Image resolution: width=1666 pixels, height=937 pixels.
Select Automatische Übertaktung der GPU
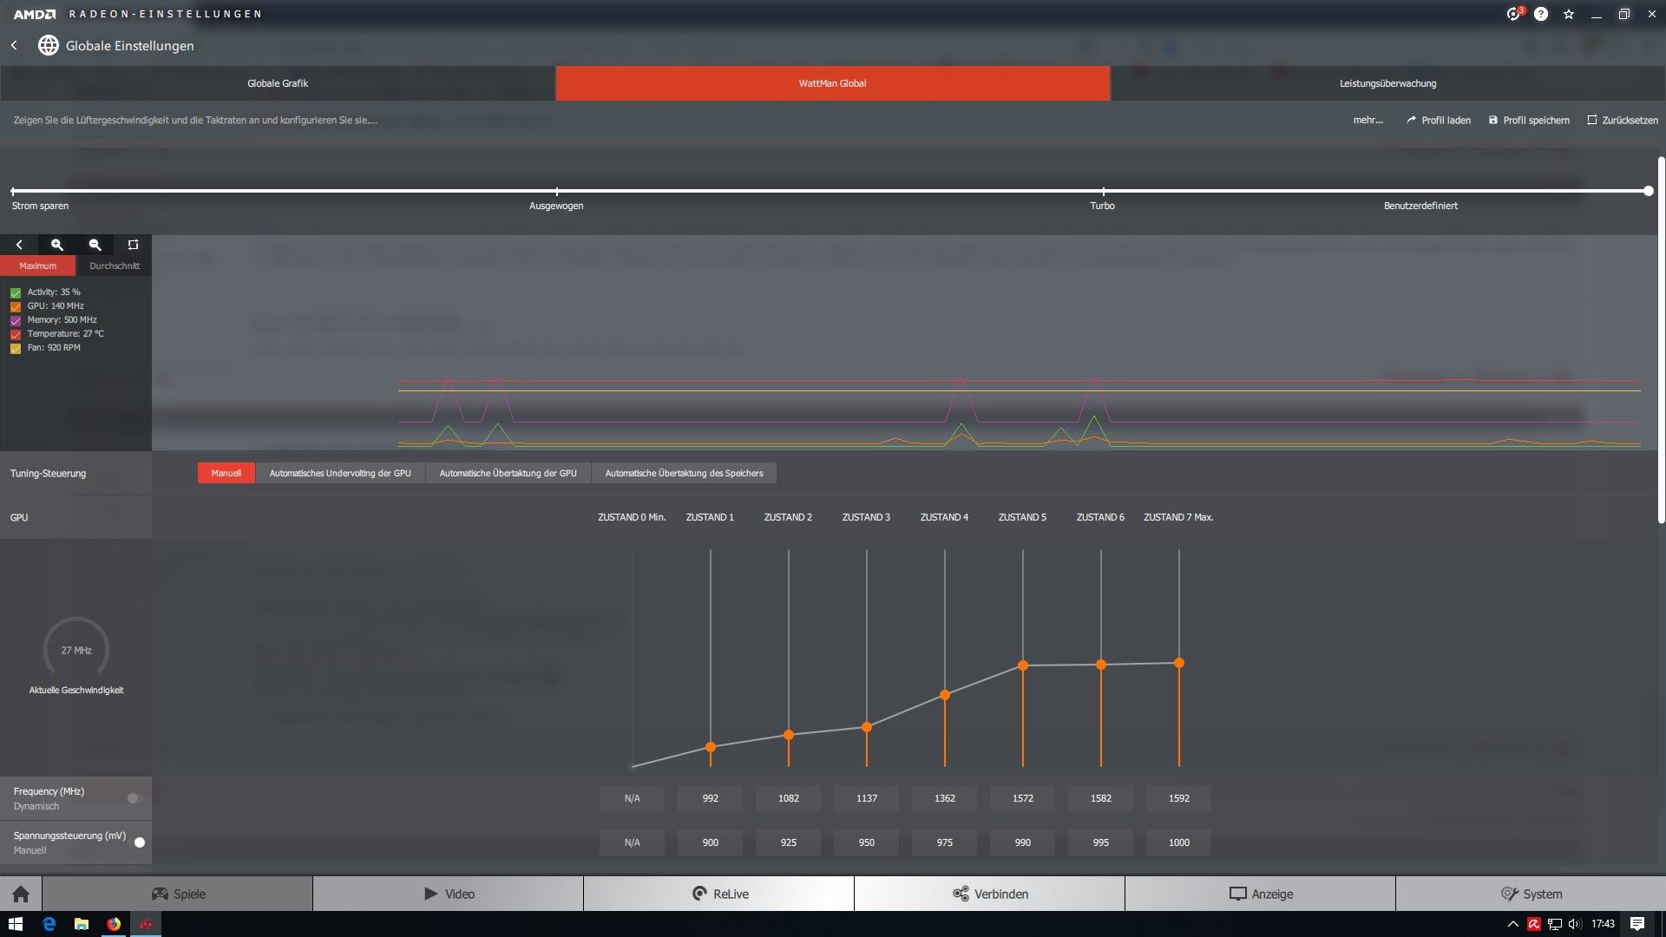click(x=508, y=473)
